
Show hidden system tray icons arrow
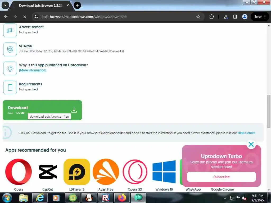tap(225, 198)
